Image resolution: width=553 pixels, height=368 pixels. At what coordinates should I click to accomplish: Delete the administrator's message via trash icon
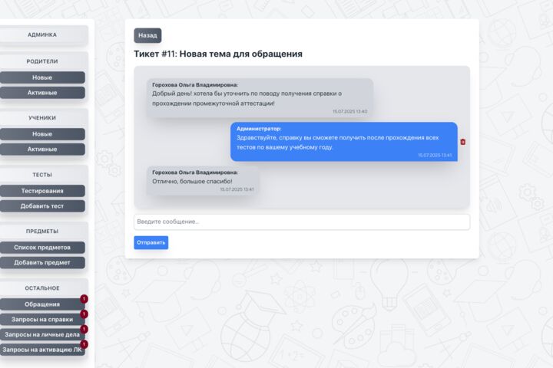(x=462, y=142)
